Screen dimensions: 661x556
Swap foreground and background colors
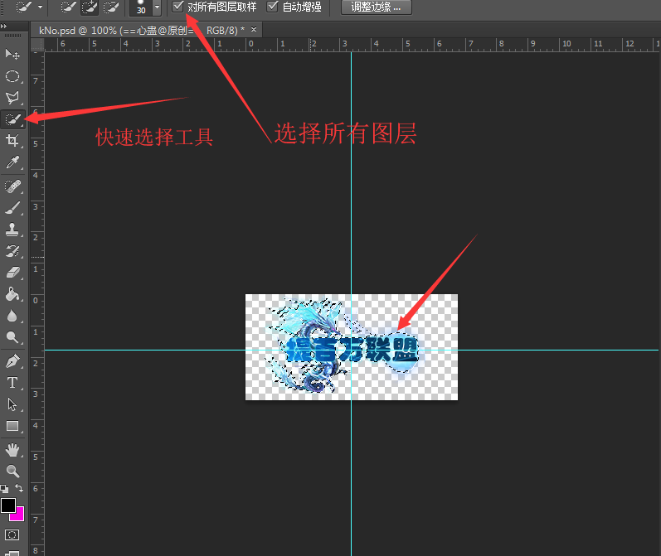[x=19, y=488]
